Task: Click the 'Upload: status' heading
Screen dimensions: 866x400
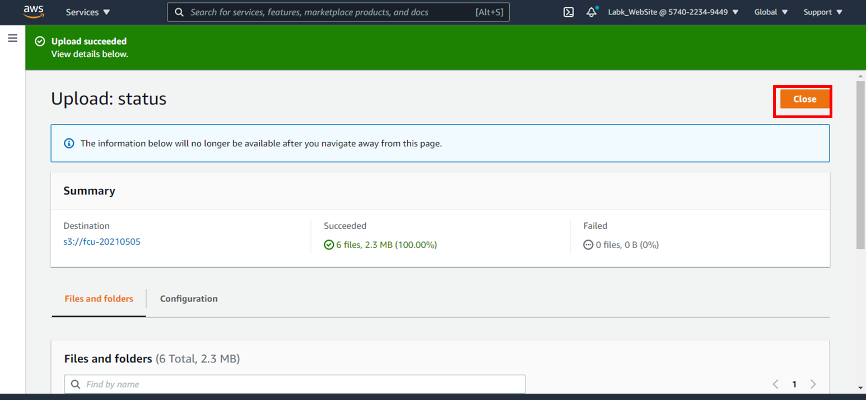Action: point(109,99)
